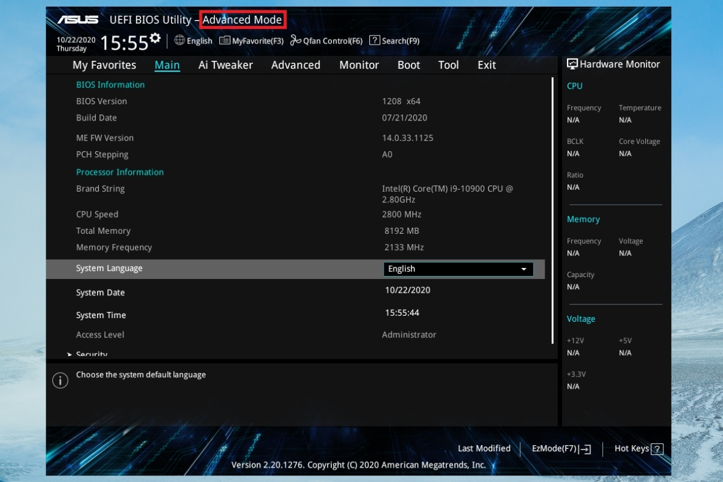Click the globe language icon
Screen dimensions: 723x482
[180, 40]
